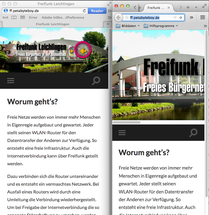This screenshot has height=215, width=209.
Task: Open the Firefox hamburger menu
Action: coord(203,18)
